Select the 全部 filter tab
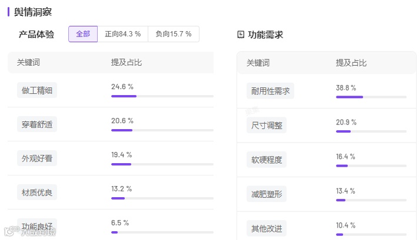Image resolution: width=419 pixels, height=240 pixels. pos(83,34)
